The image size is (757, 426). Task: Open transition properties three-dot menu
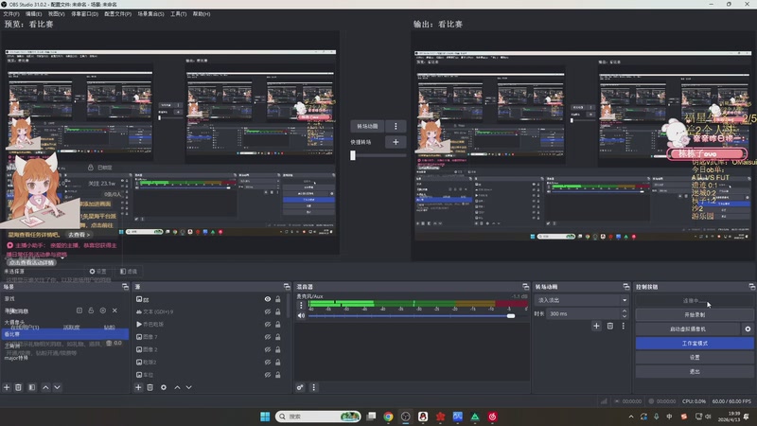(624, 326)
